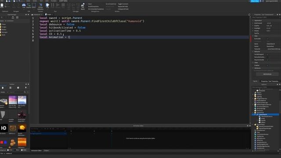The height and width of the screenshot is (158, 281).
Task: Click Collapse All Folds
Action: click(123, 9)
